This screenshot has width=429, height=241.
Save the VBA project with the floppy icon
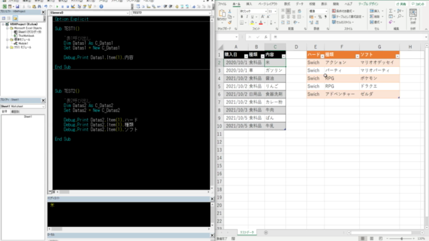tap(17, 6)
